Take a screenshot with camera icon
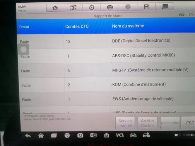The image size is (195, 146). click(x=80, y=135)
